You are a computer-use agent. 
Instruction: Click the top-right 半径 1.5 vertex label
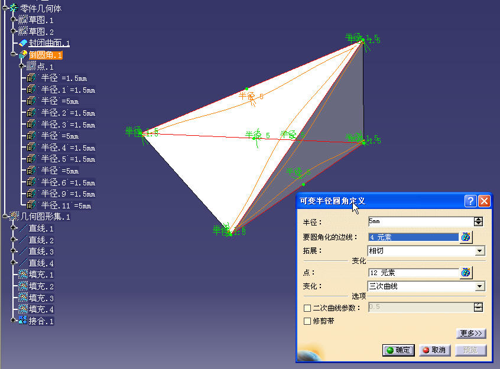coord(362,38)
